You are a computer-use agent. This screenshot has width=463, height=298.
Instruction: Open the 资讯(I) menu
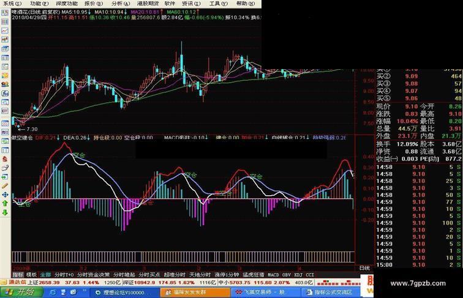pos(191,4)
